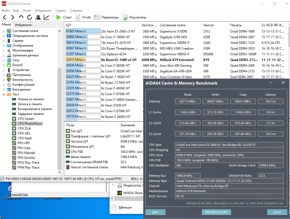The width and height of the screenshot is (290, 219).
Task: Open the Отчёт report toolbar button
Action: coord(83,17)
